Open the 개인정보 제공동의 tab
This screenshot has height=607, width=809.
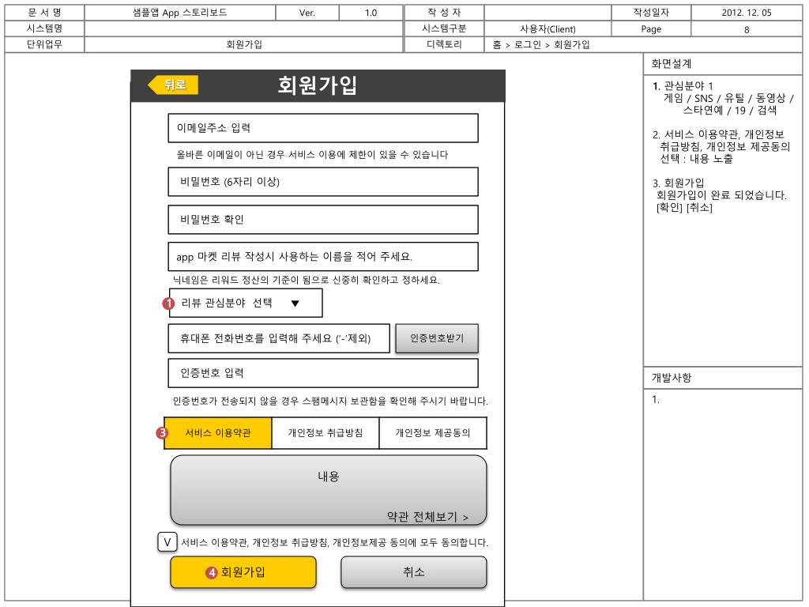(433, 433)
